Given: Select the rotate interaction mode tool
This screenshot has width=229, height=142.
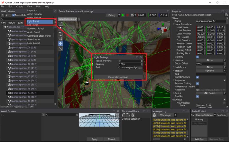Looking at the screenshot, I should click(61, 34).
